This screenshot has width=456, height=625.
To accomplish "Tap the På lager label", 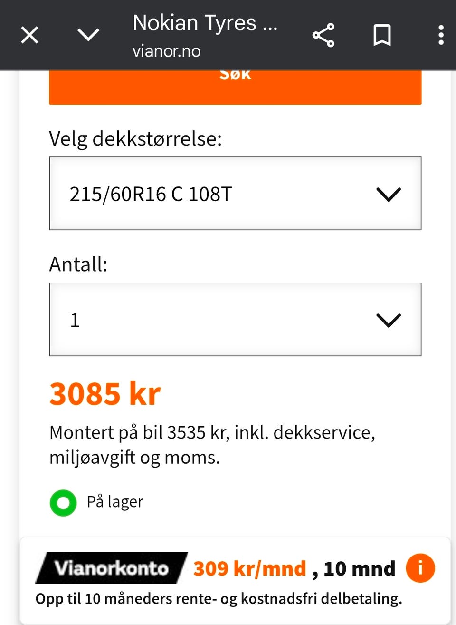I will pos(115,502).
